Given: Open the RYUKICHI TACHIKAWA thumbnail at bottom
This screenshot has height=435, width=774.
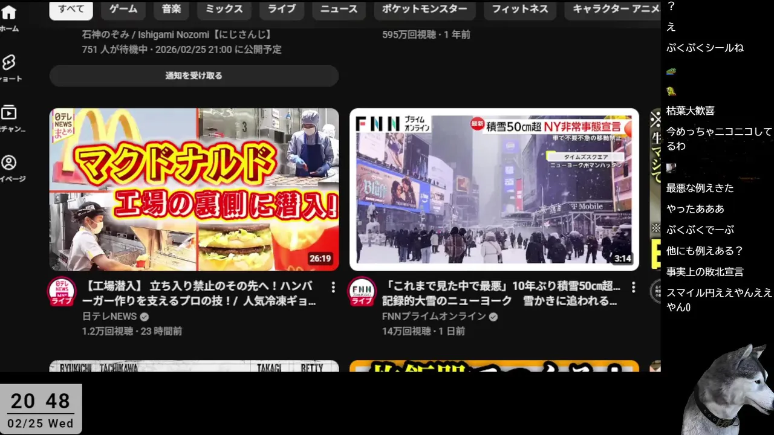Looking at the screenshot, I should tap(194, 366).
